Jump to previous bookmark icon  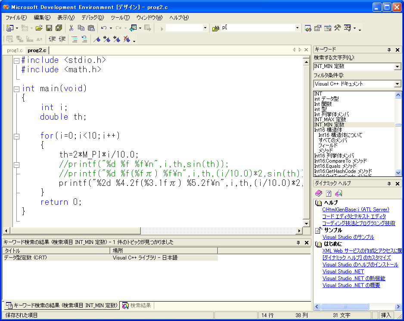click(x=117, y=39)
